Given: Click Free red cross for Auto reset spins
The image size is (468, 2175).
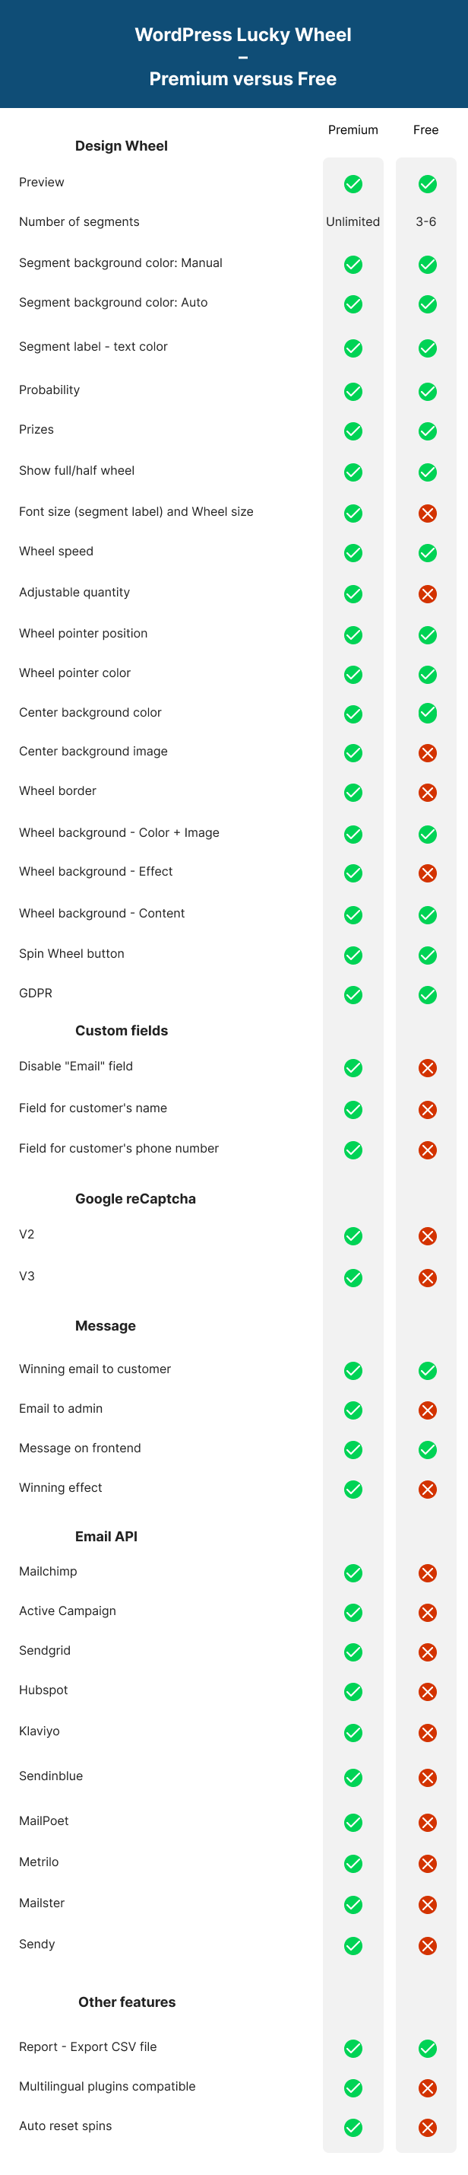Looking at the screenshot, I should click(428, 2128).
